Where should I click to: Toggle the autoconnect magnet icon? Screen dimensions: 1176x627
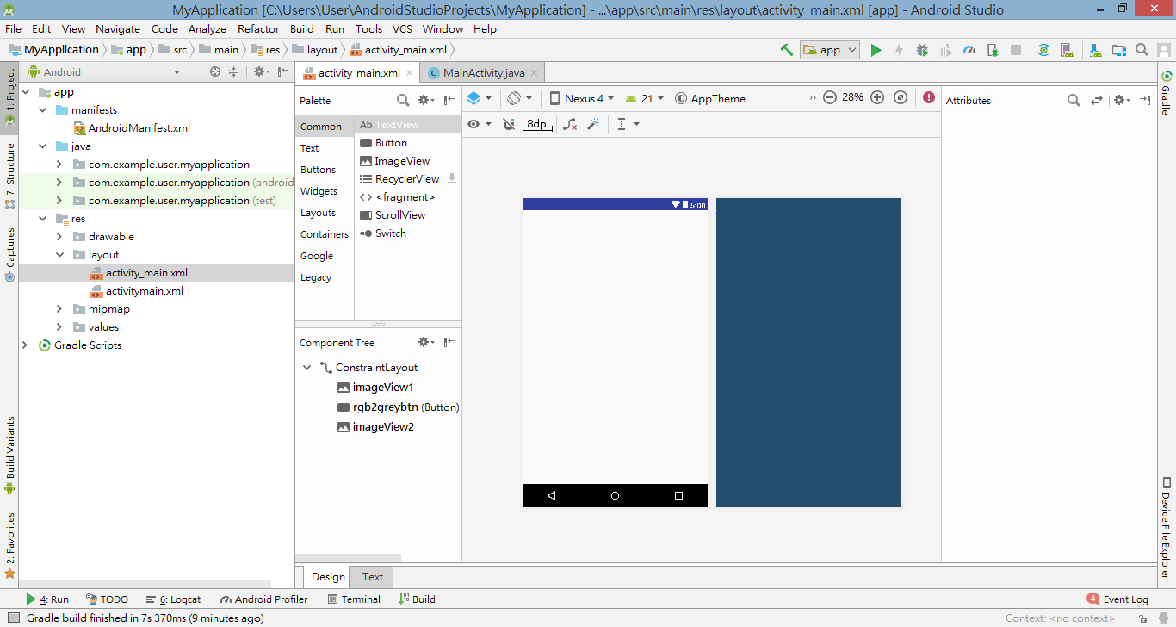click(x=509, y=124)
